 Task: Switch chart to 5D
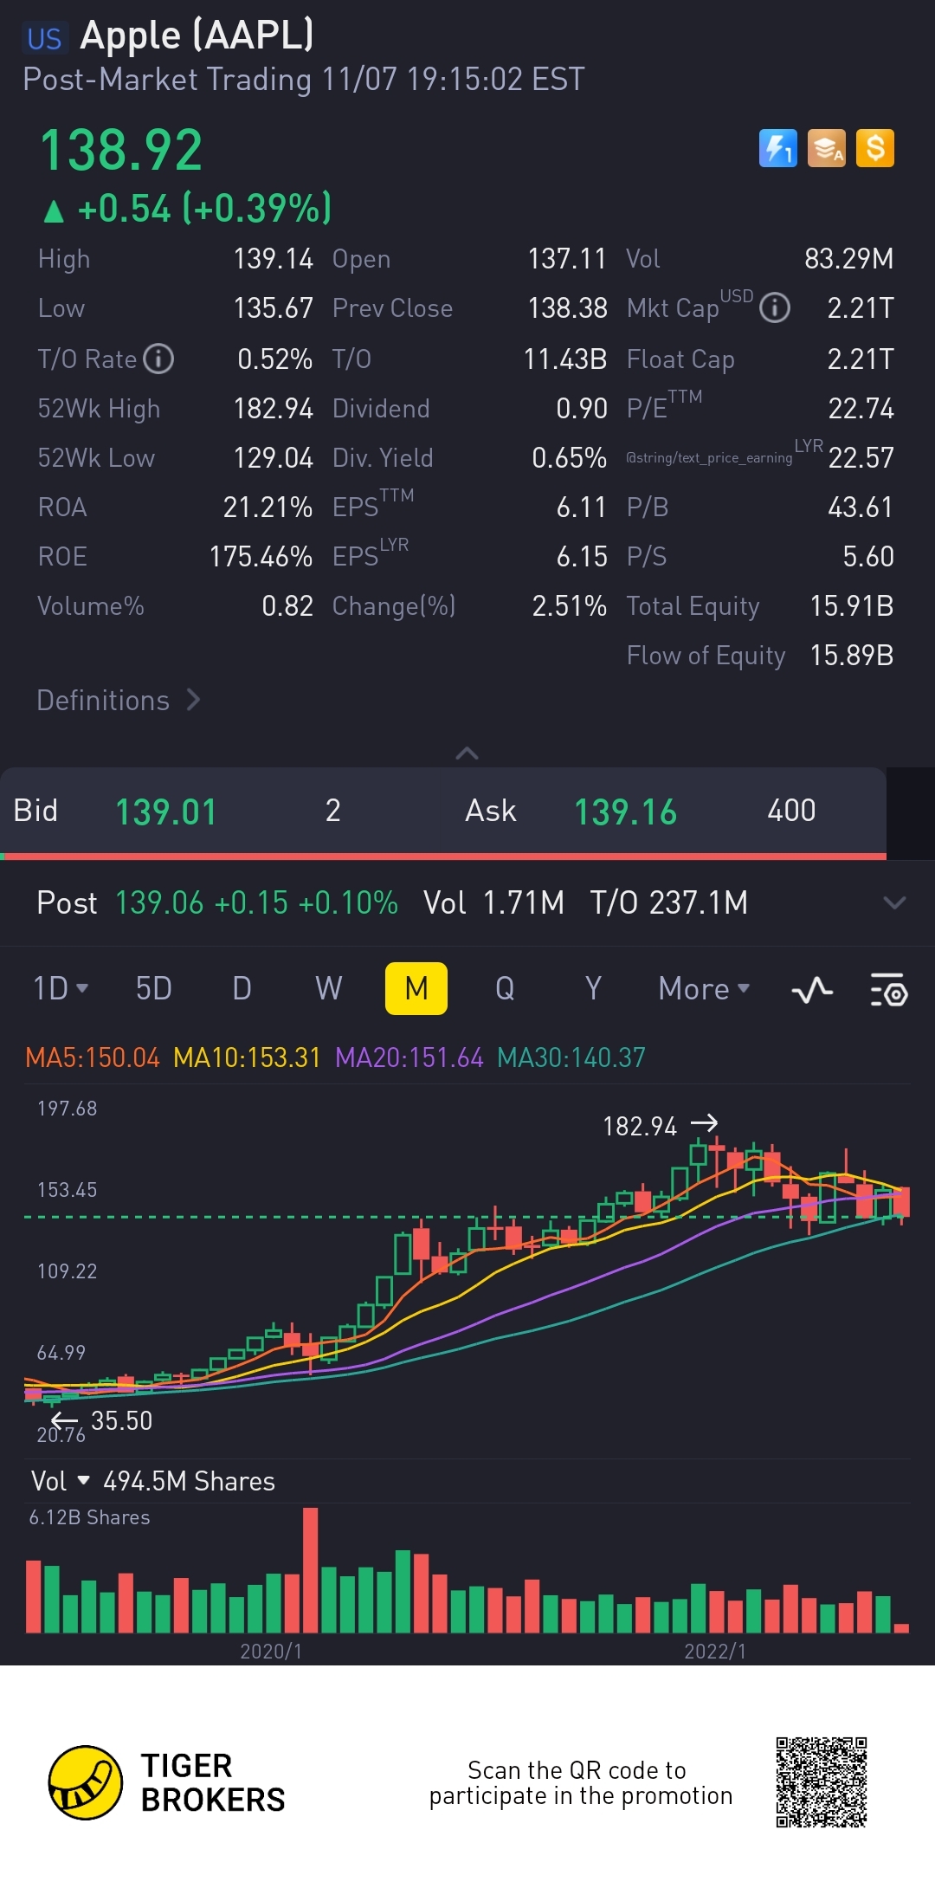click(153, 988)
